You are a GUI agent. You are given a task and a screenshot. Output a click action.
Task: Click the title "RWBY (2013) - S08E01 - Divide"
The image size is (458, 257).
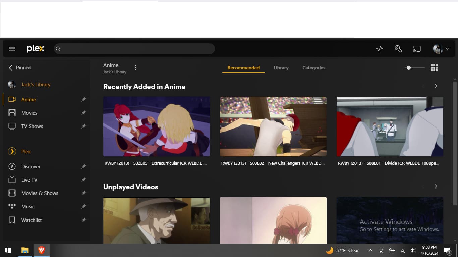click(389, 163)
